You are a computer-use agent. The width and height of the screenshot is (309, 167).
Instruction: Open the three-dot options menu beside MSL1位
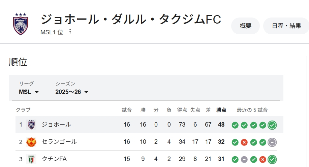[70, 31]
